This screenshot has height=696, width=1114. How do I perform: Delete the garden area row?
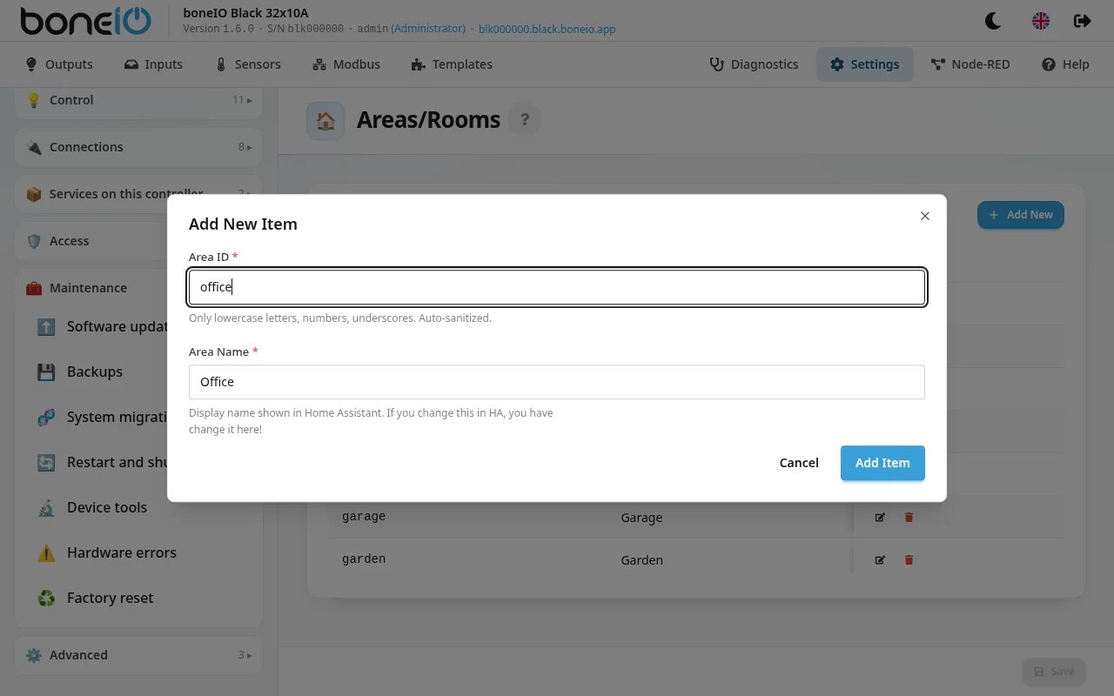pos(909,559)
